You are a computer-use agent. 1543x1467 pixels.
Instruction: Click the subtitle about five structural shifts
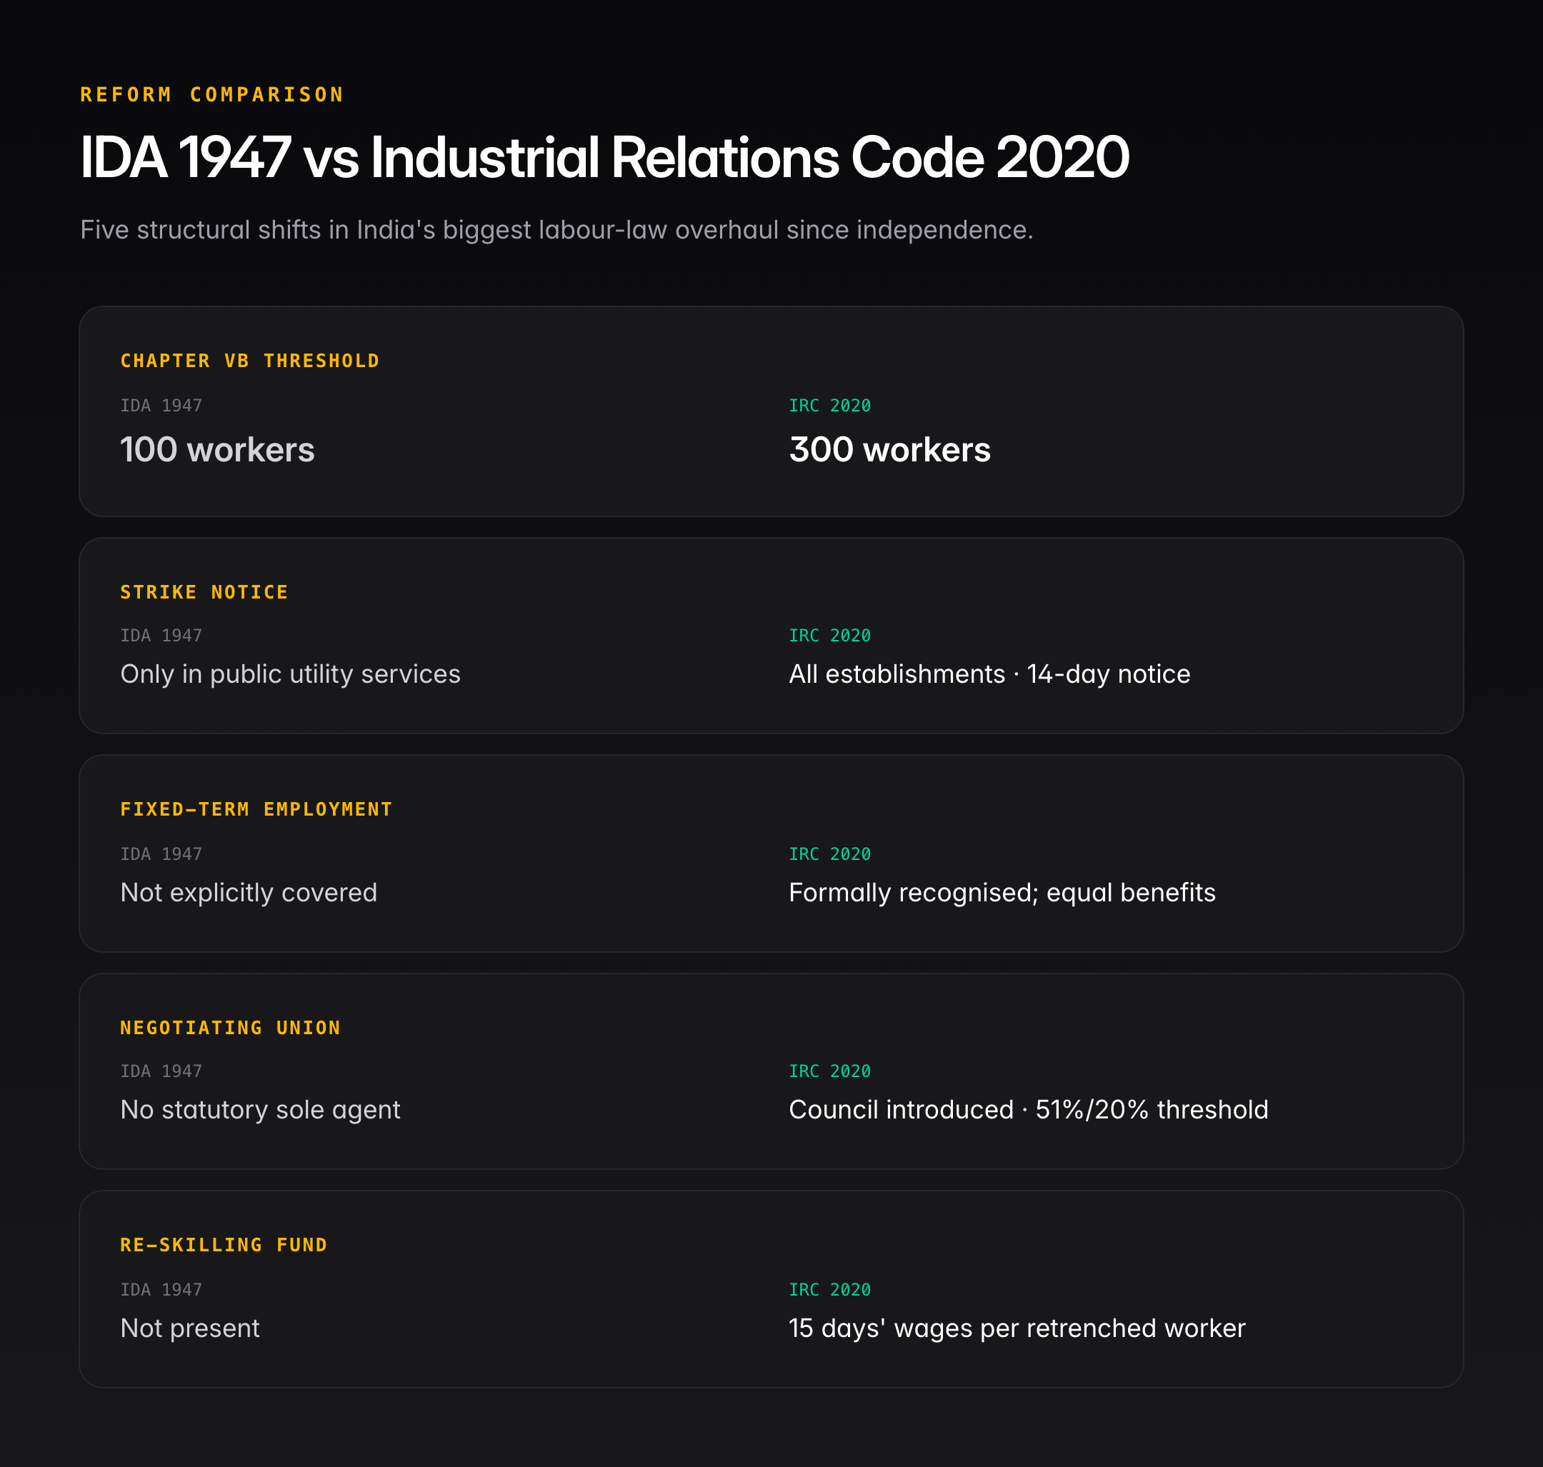pyautogui.click(x=556, y=230)
